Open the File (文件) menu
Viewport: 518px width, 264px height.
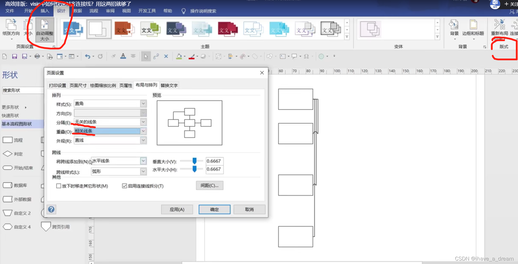click(x=10, y=11)
